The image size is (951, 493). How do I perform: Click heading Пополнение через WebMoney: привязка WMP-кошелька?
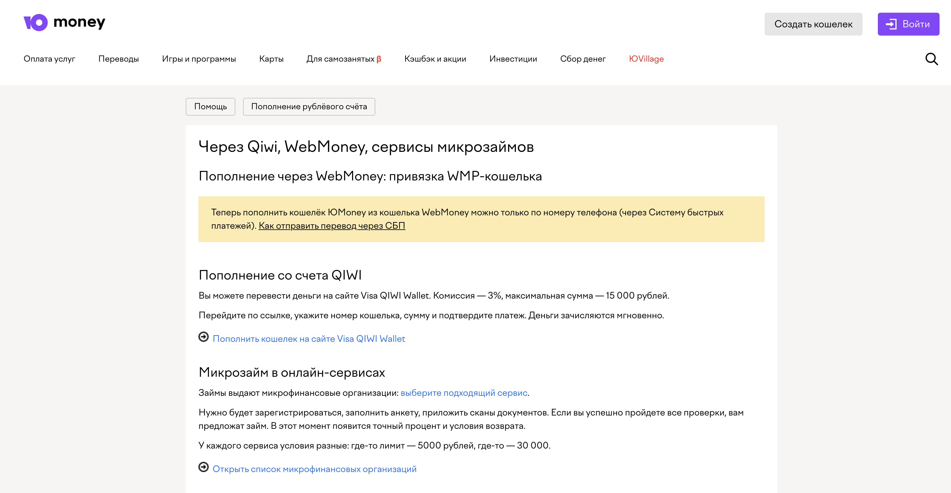click(370, 176)
